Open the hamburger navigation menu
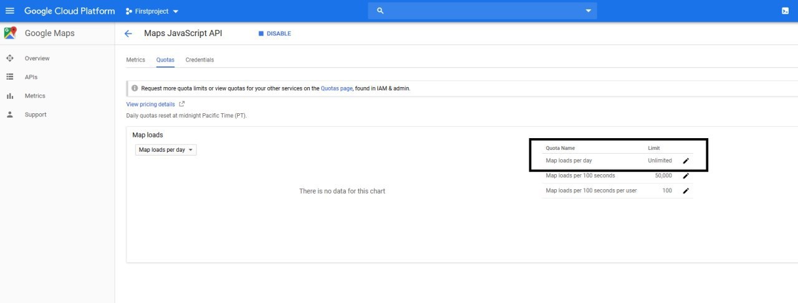Image resolution: width=798 pixels, height=303 pixels. [x=9, y=11]
